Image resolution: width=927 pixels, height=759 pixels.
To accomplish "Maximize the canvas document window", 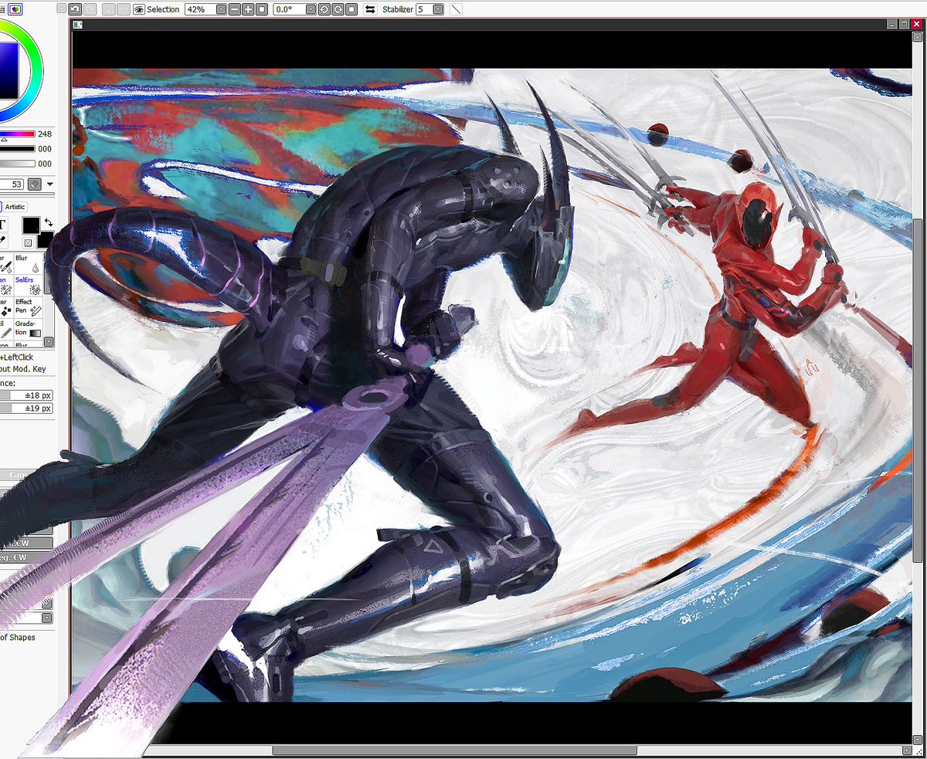I will pos(905,25).
